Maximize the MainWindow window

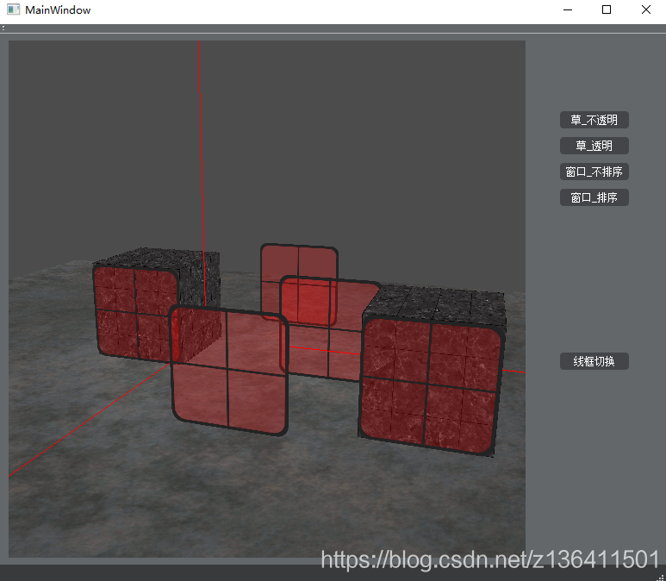coord(607,9)
